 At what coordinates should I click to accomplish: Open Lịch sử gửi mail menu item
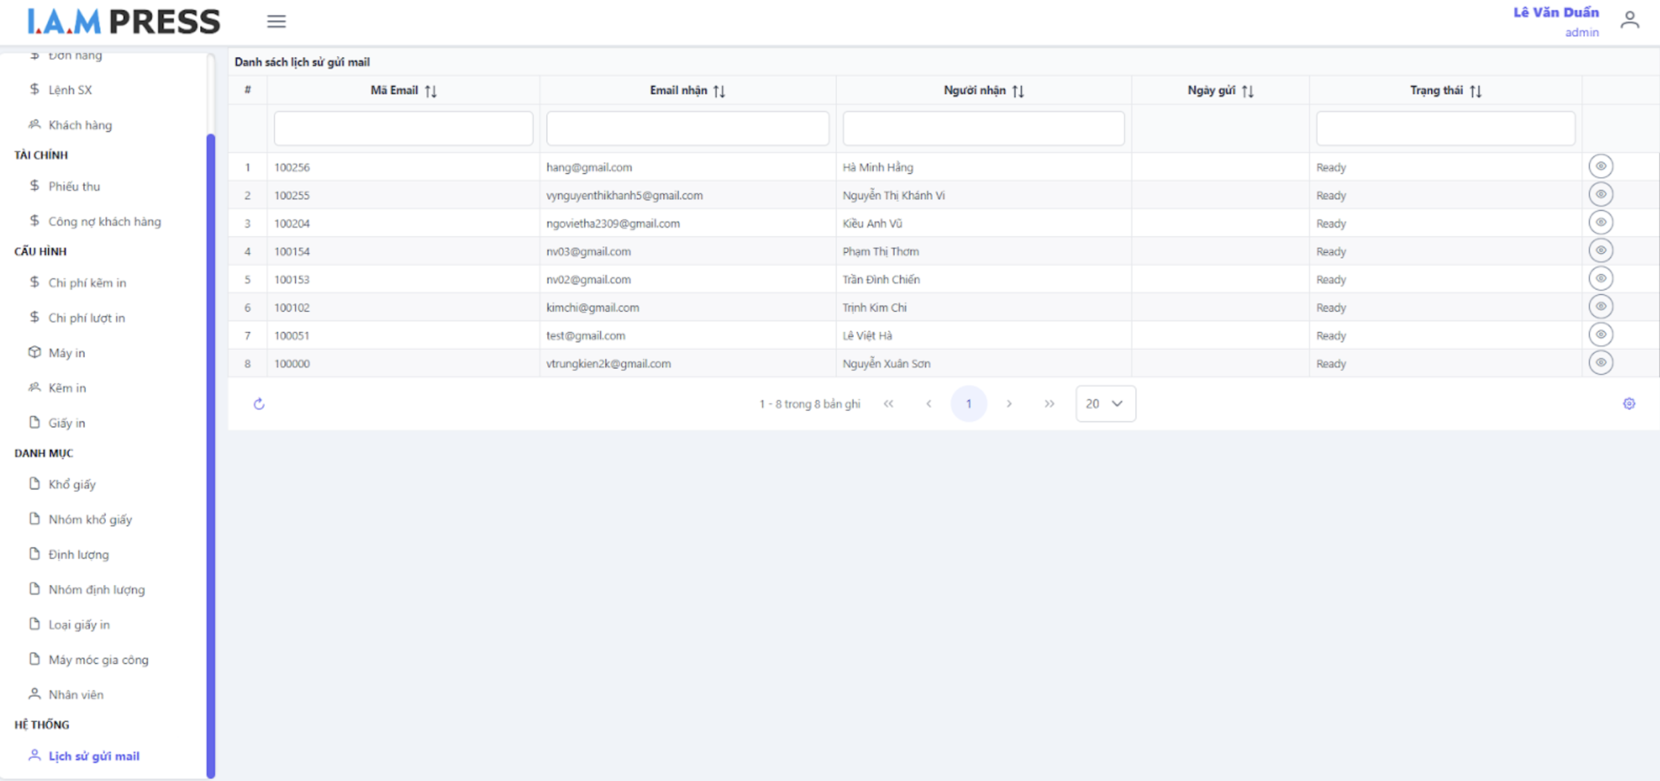94,756
